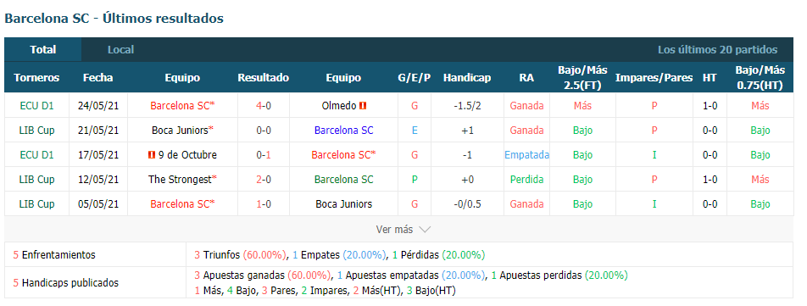This screenshot has width=807, height=306.
Task: Click red card icon next to Olmedo
Action: tap(363, 105)
